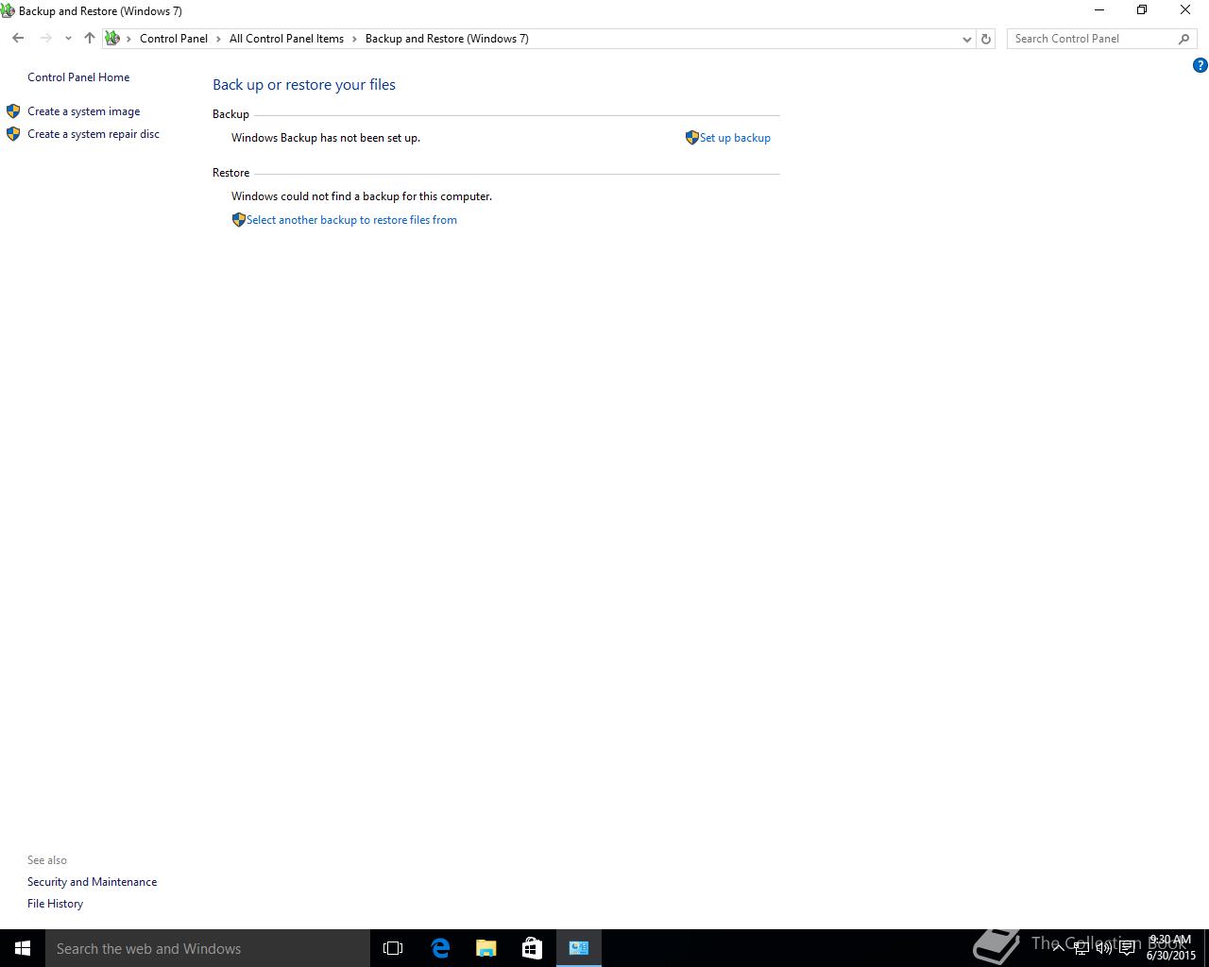Click the address bar Control Panel icon
Screen dimensions: 1209x967
point(112,39)
